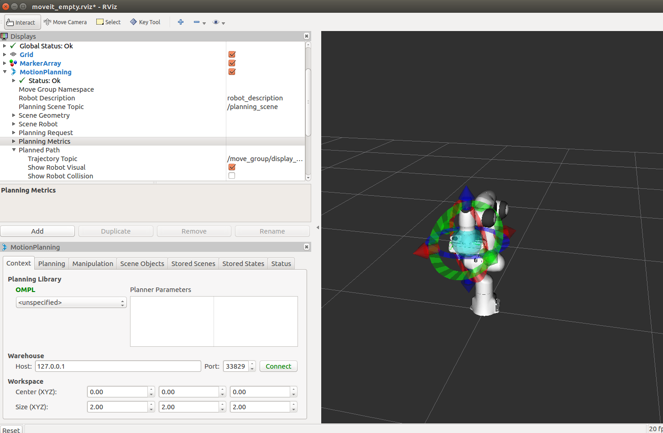The width and height of the screenshot is (663, 433).
Task: Click the Connect warehouse button
Action: [x=278, y=366]
